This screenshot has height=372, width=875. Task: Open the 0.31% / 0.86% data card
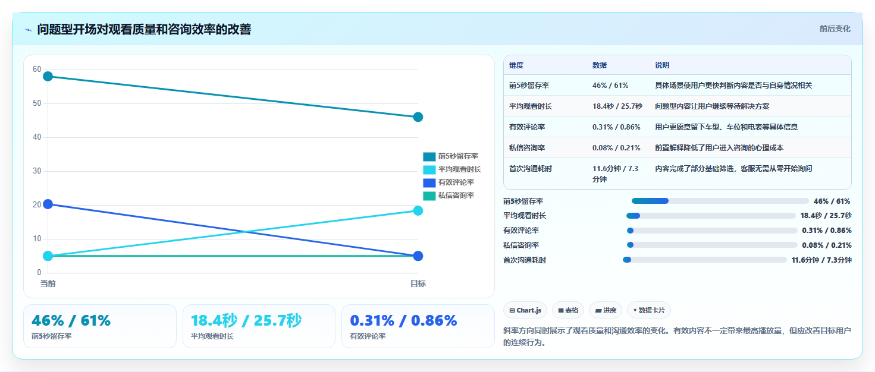pos(418,326)
